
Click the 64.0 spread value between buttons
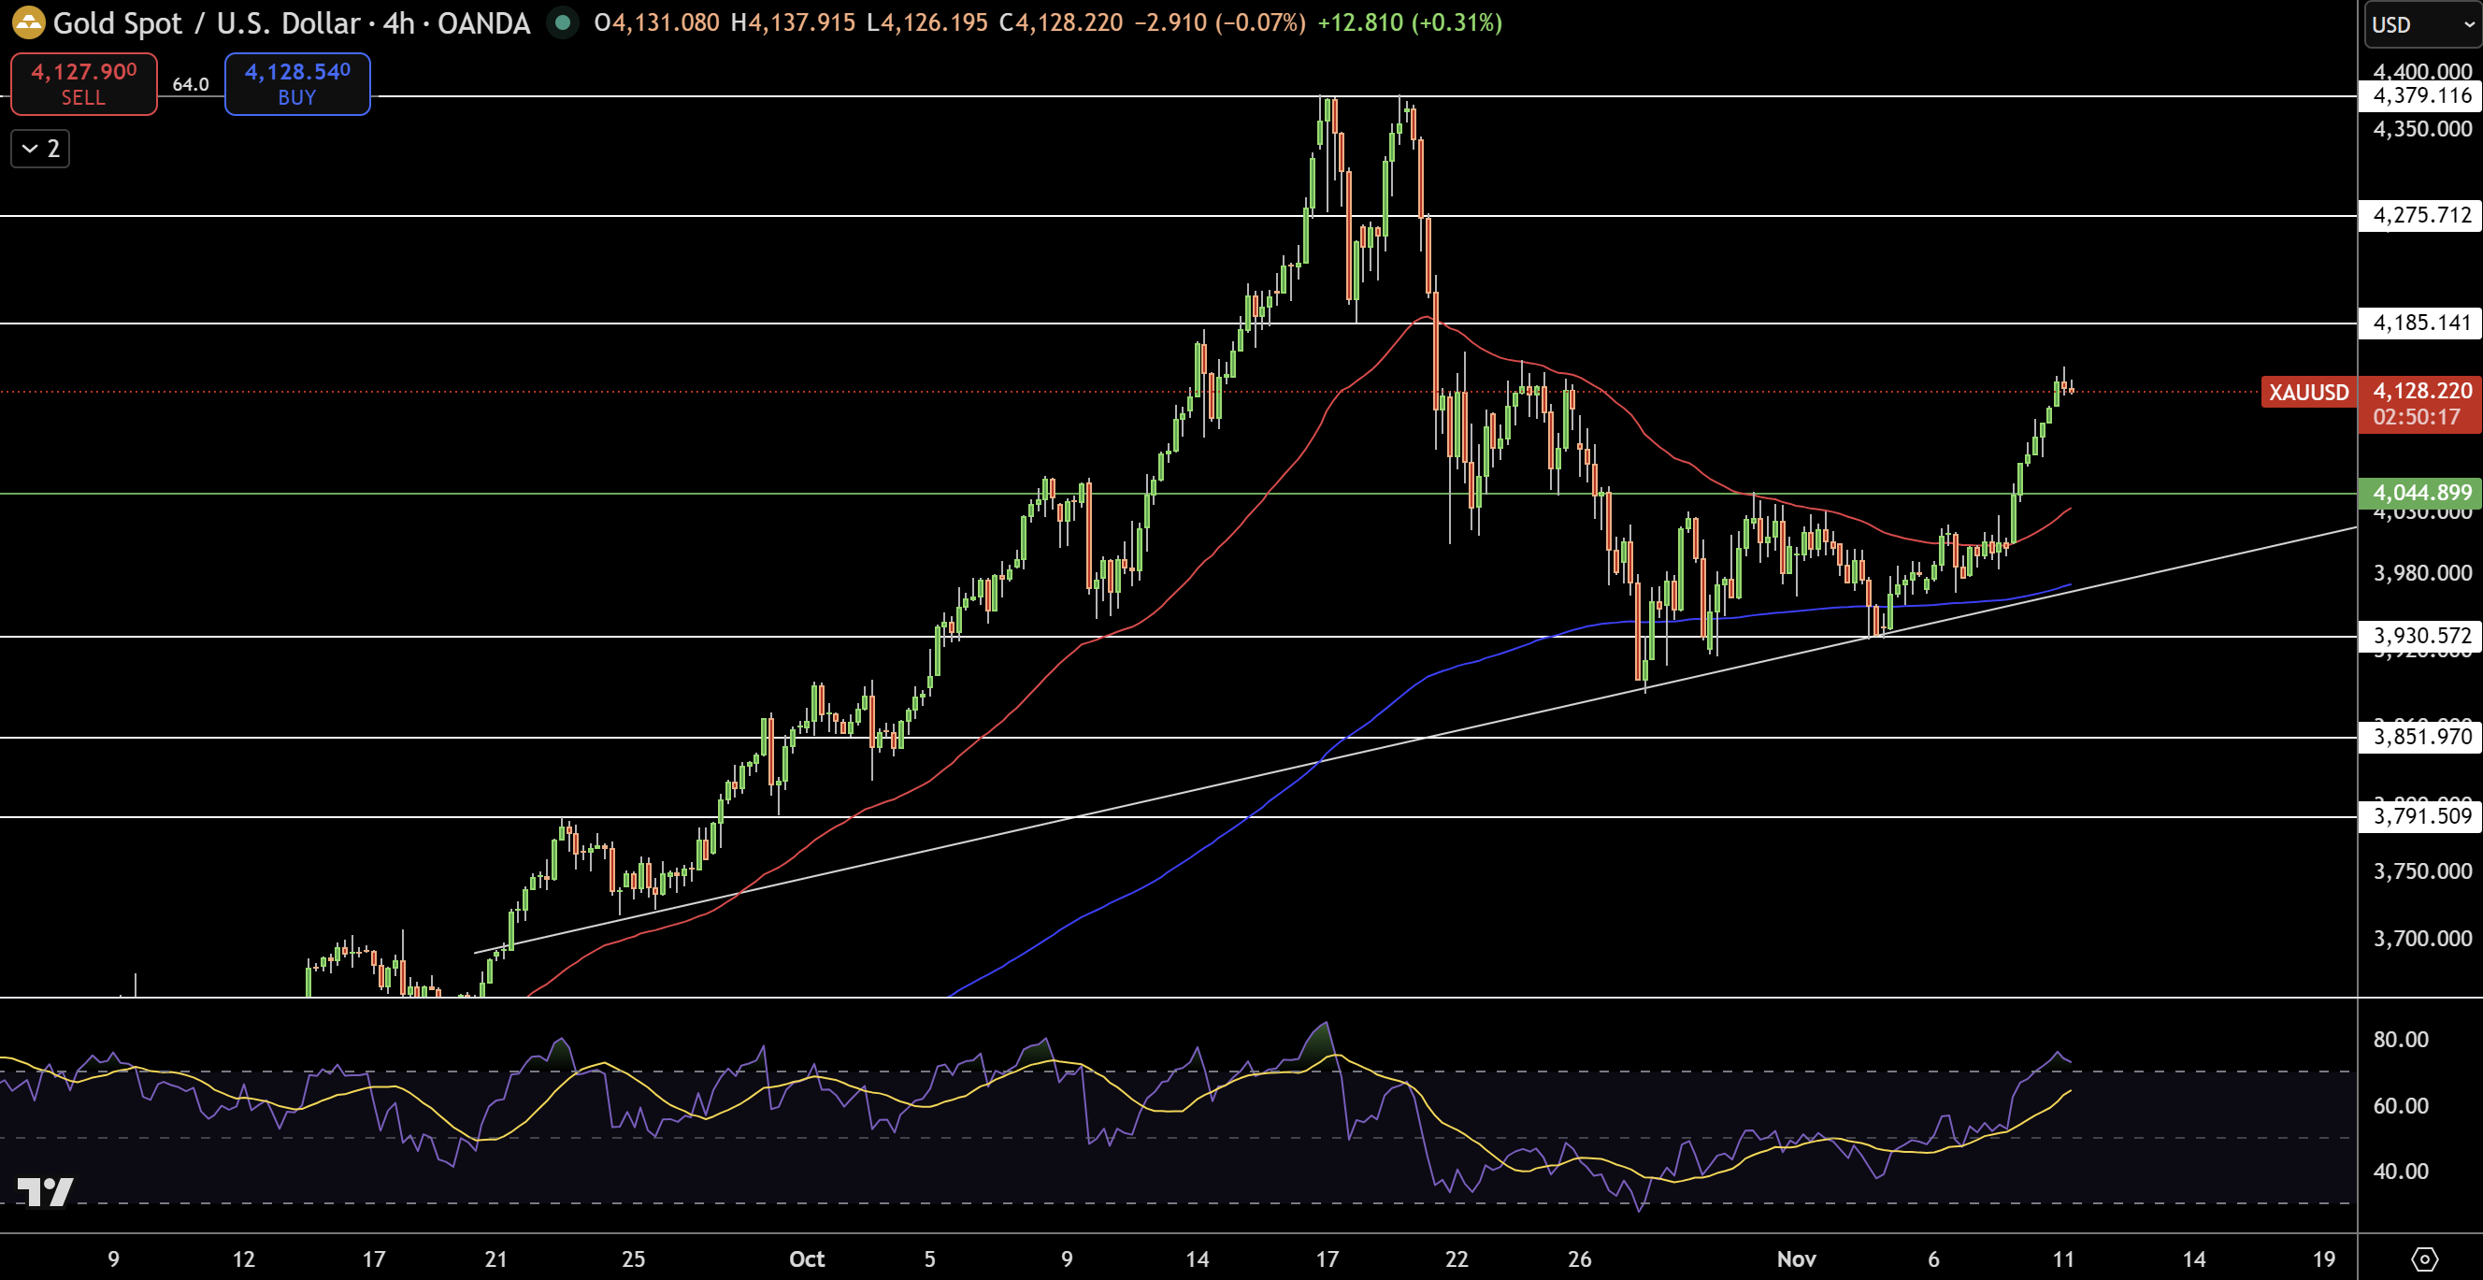[x=189, y=84]
